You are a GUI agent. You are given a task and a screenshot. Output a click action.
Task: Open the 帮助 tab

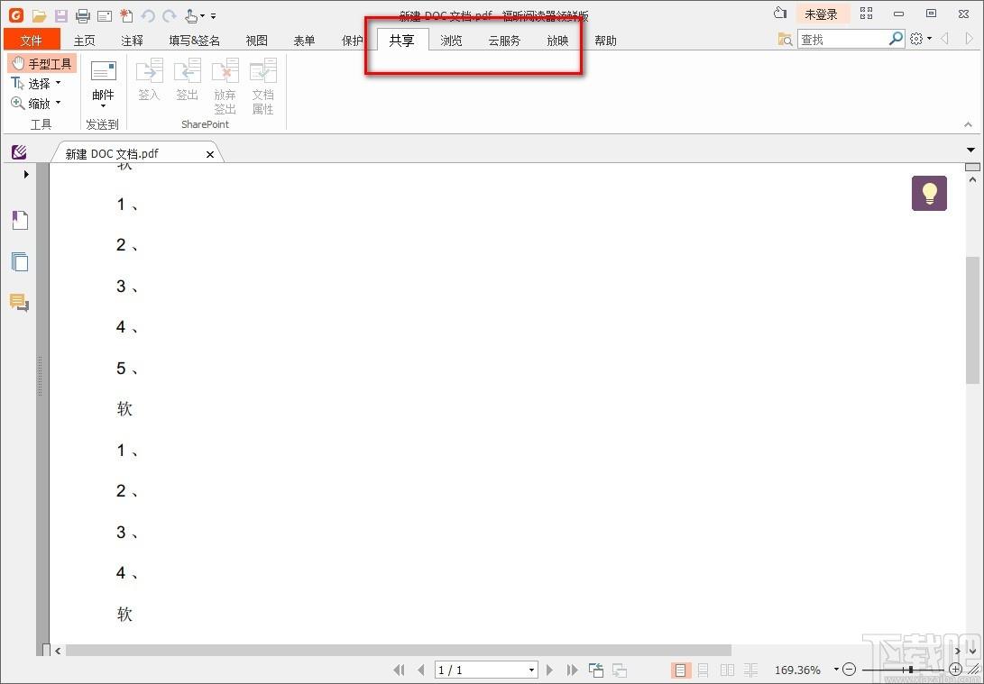(605, 41)
